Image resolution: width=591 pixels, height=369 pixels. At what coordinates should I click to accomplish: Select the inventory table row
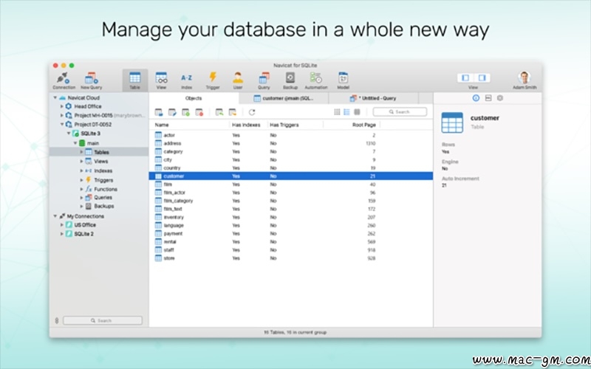290,217
